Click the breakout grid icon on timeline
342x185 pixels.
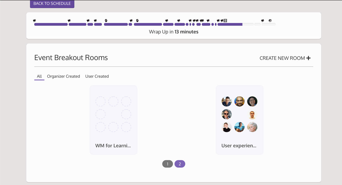[x=225, y=20]
